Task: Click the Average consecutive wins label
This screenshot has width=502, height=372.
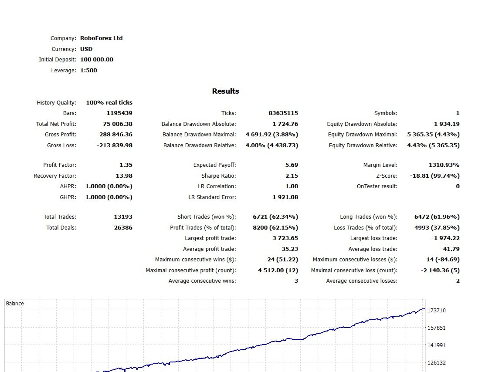Action: point(202,281)
